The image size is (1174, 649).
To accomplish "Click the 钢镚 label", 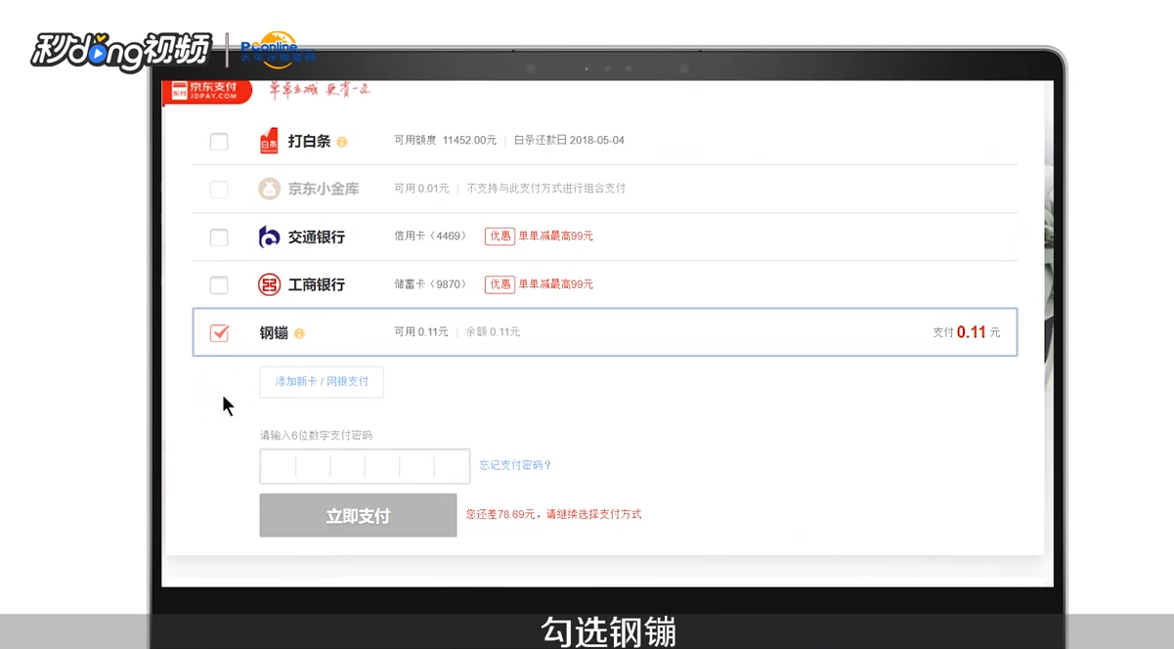I will coord(274,333).
